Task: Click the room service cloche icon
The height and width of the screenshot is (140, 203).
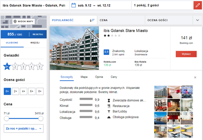Action: (x=109, y=117)
